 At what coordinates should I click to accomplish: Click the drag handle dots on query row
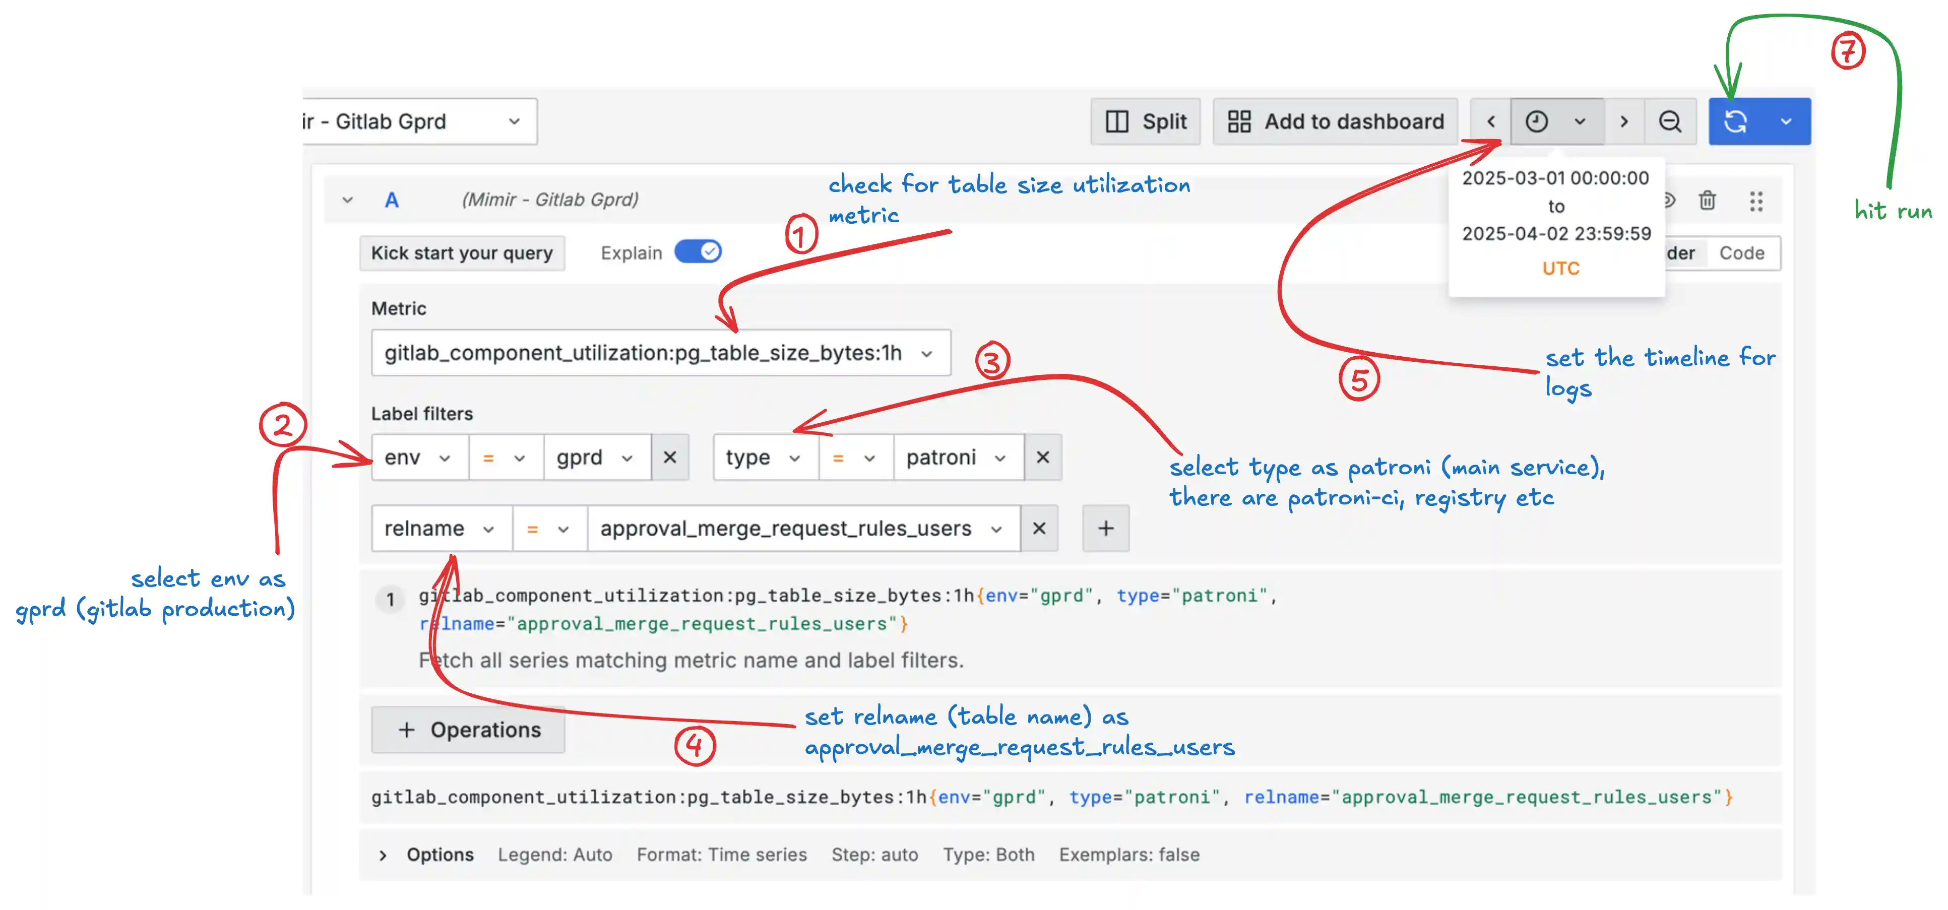[x=1756, y=201]
